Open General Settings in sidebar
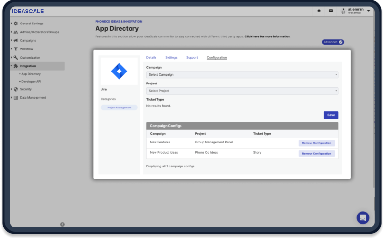This screenshot has height=239, width=384. coord(32,24)
